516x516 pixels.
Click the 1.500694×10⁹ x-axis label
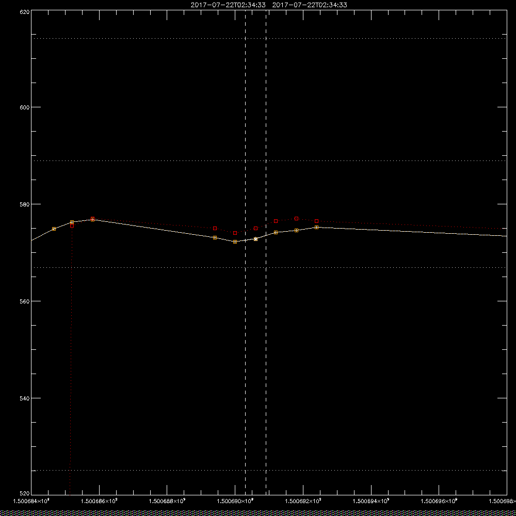click(x=371, y=501)
